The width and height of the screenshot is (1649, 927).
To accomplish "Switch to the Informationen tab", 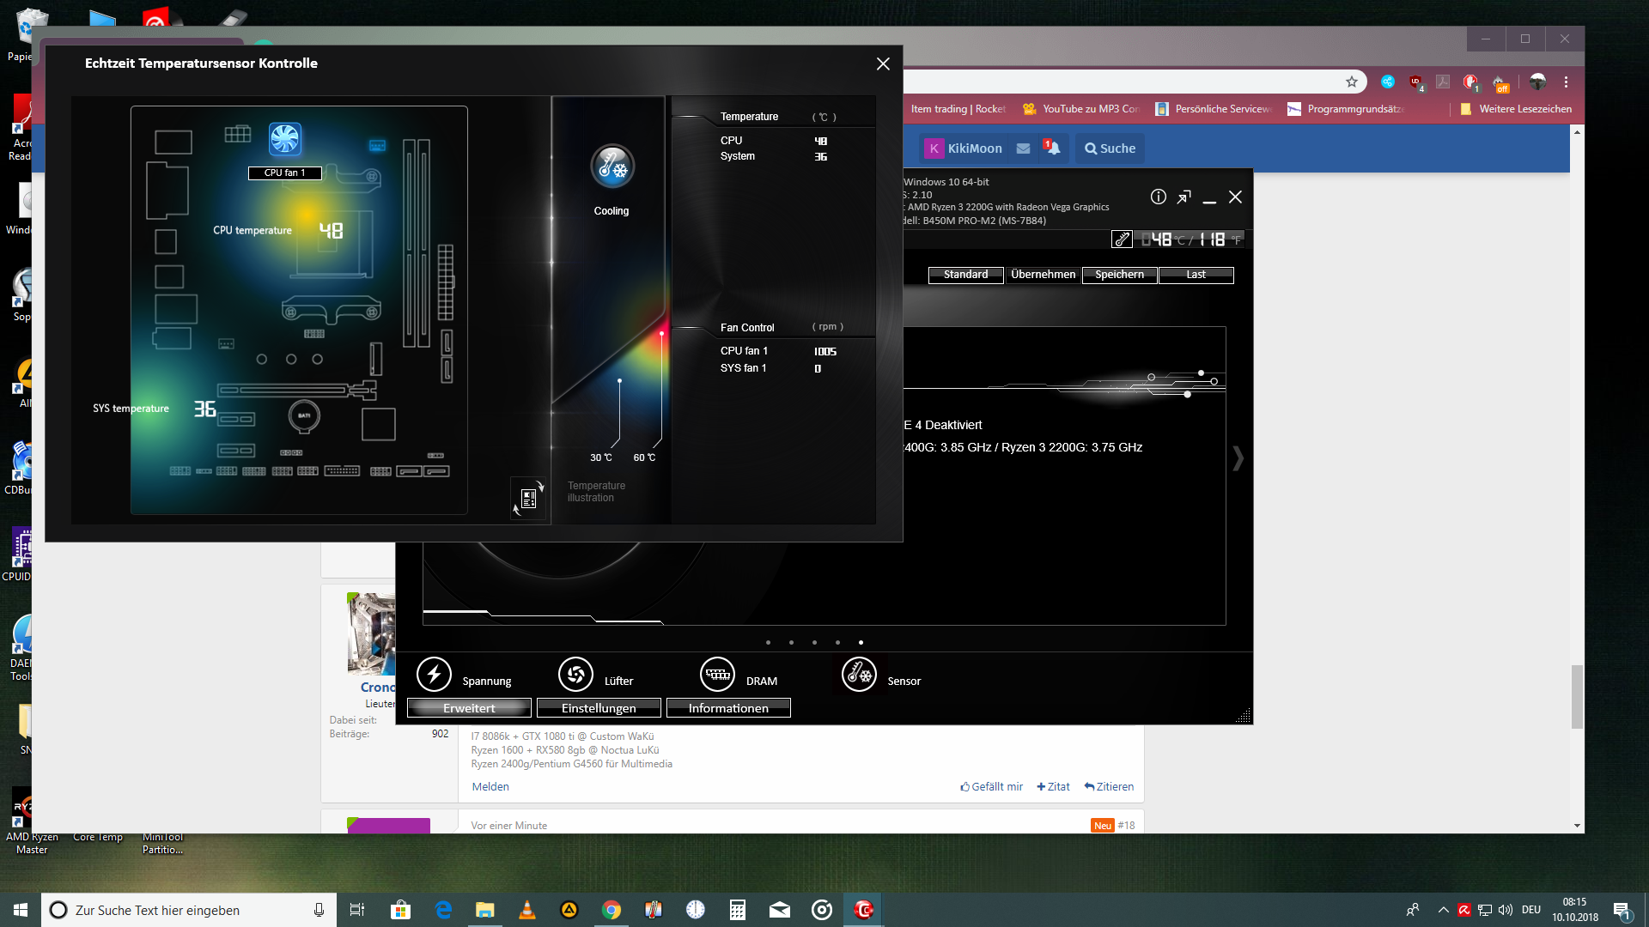I will [x=727, y=707].
